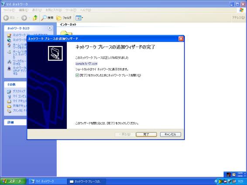Open the ファイル (File) menu
The height and width of the screenshot is (185, 247).
9,10
